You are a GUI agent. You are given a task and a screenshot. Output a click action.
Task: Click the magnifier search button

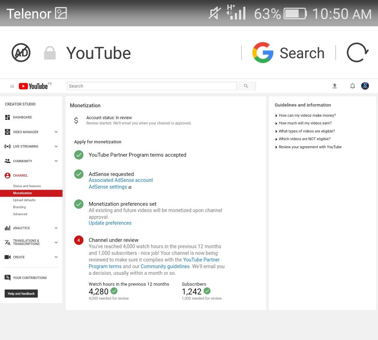(x=246, y=86)
